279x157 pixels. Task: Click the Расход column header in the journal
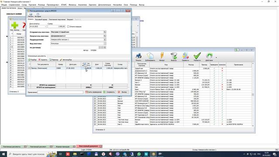191,65
